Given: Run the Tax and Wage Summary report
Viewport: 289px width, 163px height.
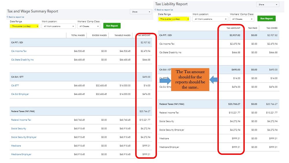Looking at the screenshot, I should [112, 26].
